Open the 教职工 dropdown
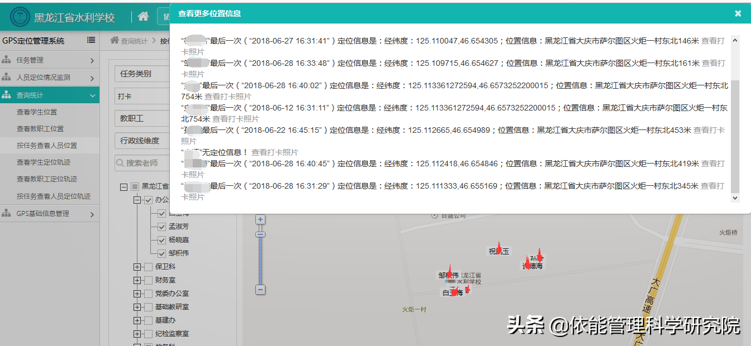Screen dimensions: 751x346 [x=142, y=118]
